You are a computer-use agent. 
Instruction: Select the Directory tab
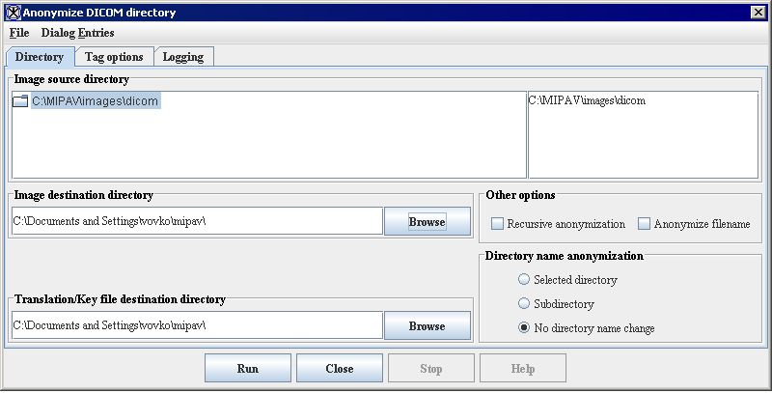coord(40,57)
